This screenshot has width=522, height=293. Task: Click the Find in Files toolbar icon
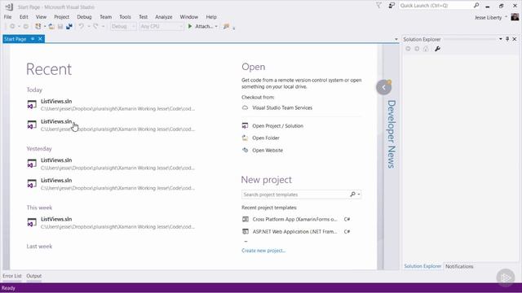coord(227,26)
